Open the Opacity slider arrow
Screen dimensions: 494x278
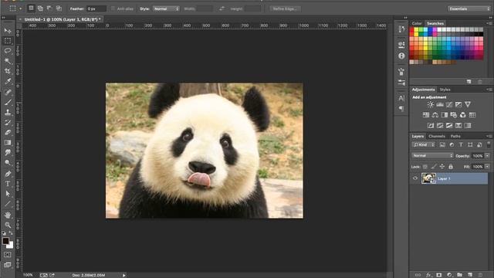pyautogui.click(x=487, y=156)
